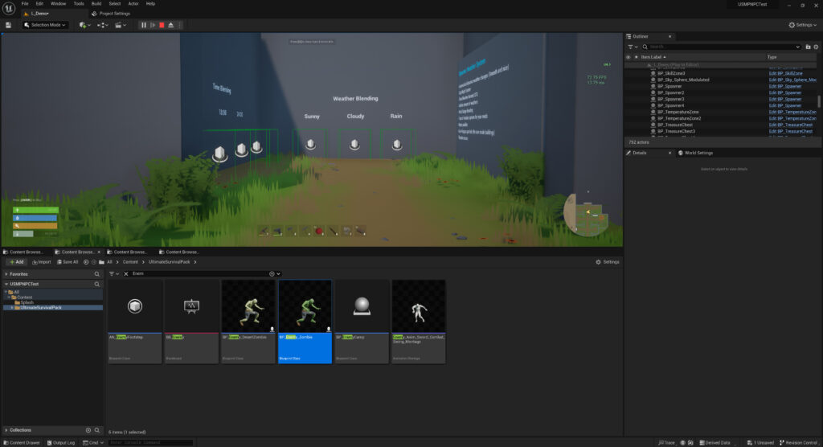Select the AN_EnemyFootstep asset

[135, 322]
